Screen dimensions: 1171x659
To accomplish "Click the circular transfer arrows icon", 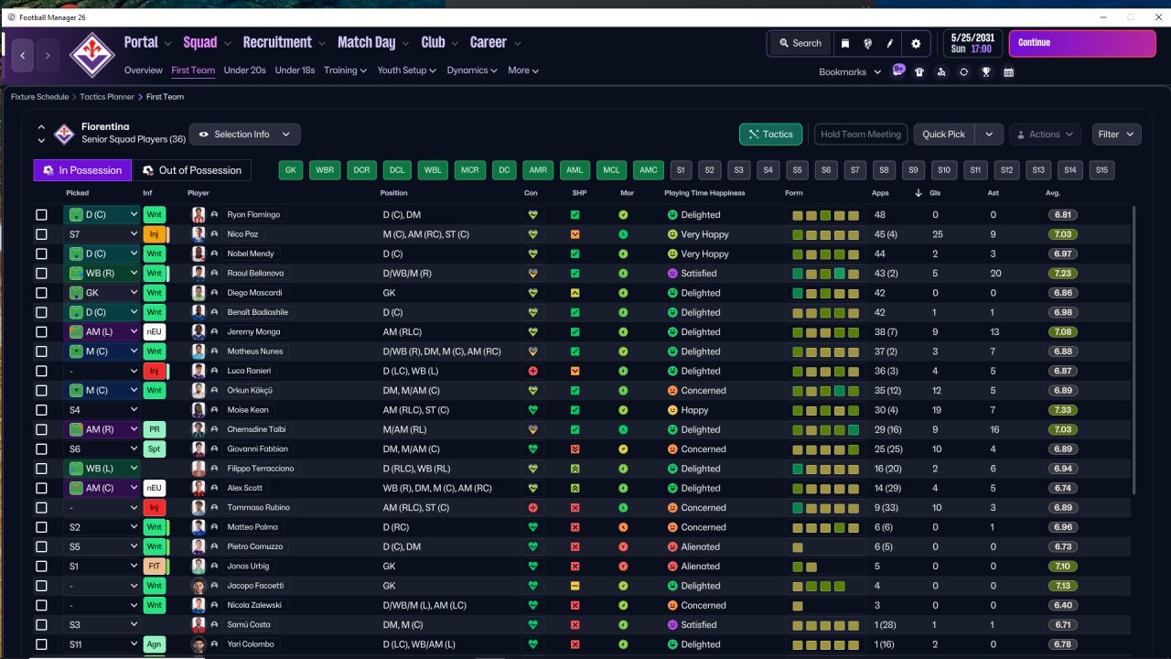I will (x=963, y=71).
